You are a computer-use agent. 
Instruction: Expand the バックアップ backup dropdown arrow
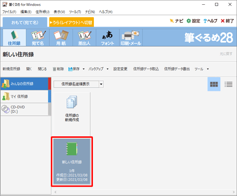pos(108,69)
